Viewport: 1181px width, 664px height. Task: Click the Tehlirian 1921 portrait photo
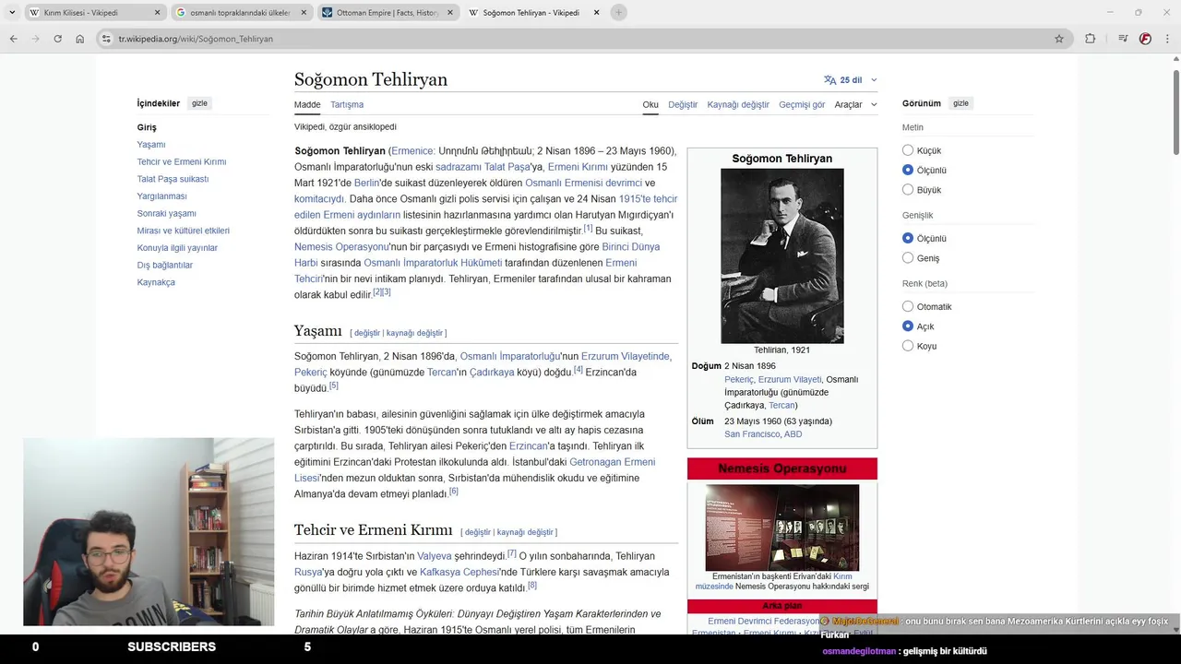coord(781,255)
